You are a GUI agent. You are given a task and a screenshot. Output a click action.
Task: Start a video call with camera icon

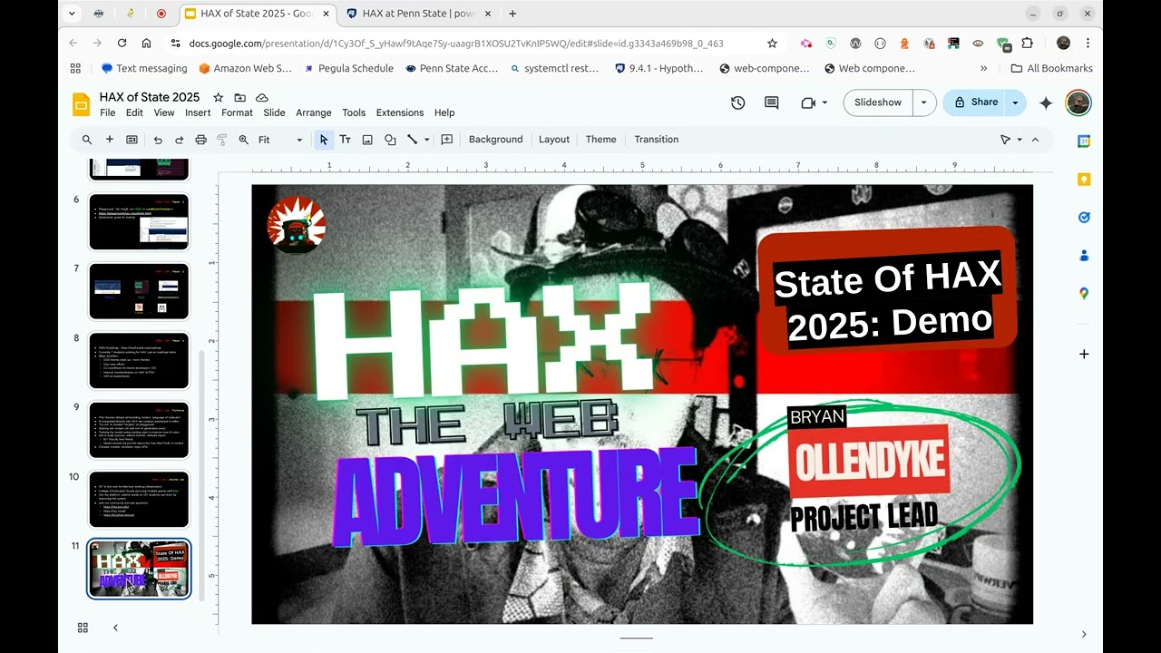(808, 102)
